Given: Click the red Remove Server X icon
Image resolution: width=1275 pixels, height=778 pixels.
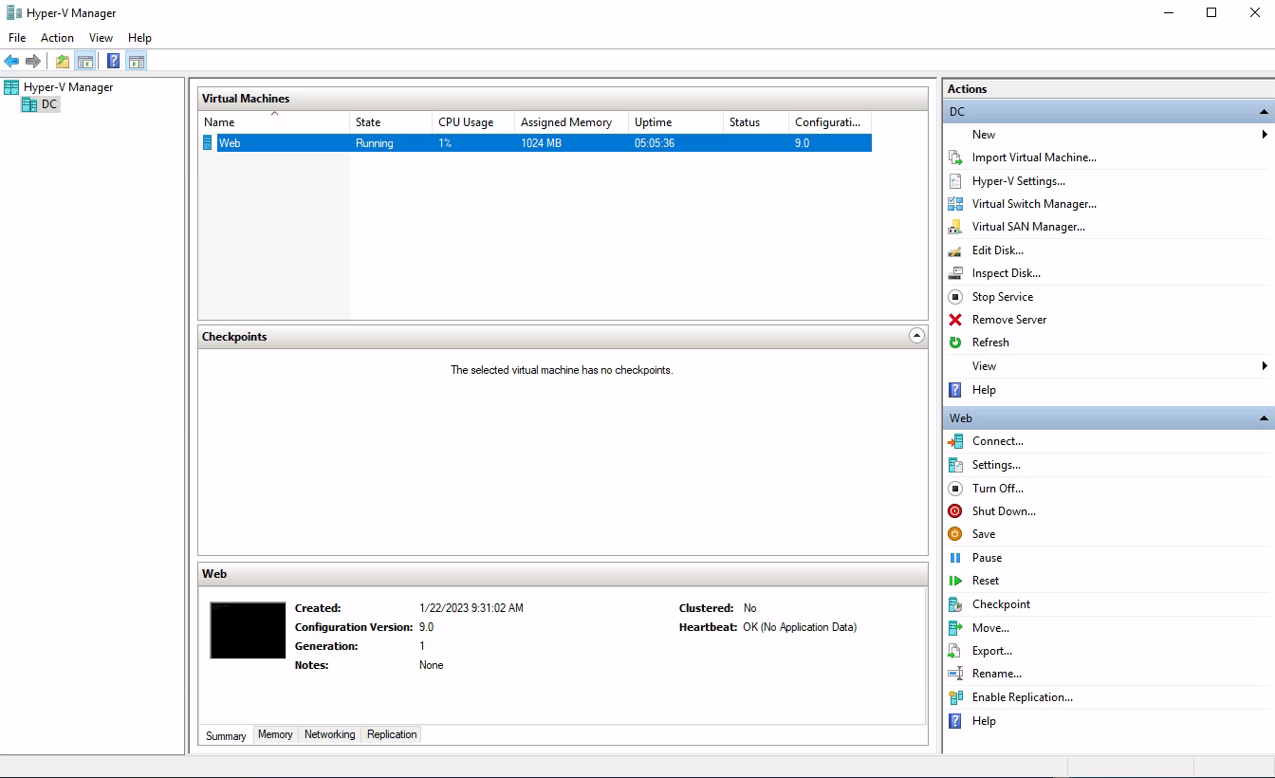Looking at the screenshot, I should [955, 320].
